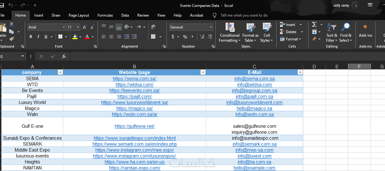Open the General number format dropdown
This screenshot has height=171, width=385.
(211, 27)
